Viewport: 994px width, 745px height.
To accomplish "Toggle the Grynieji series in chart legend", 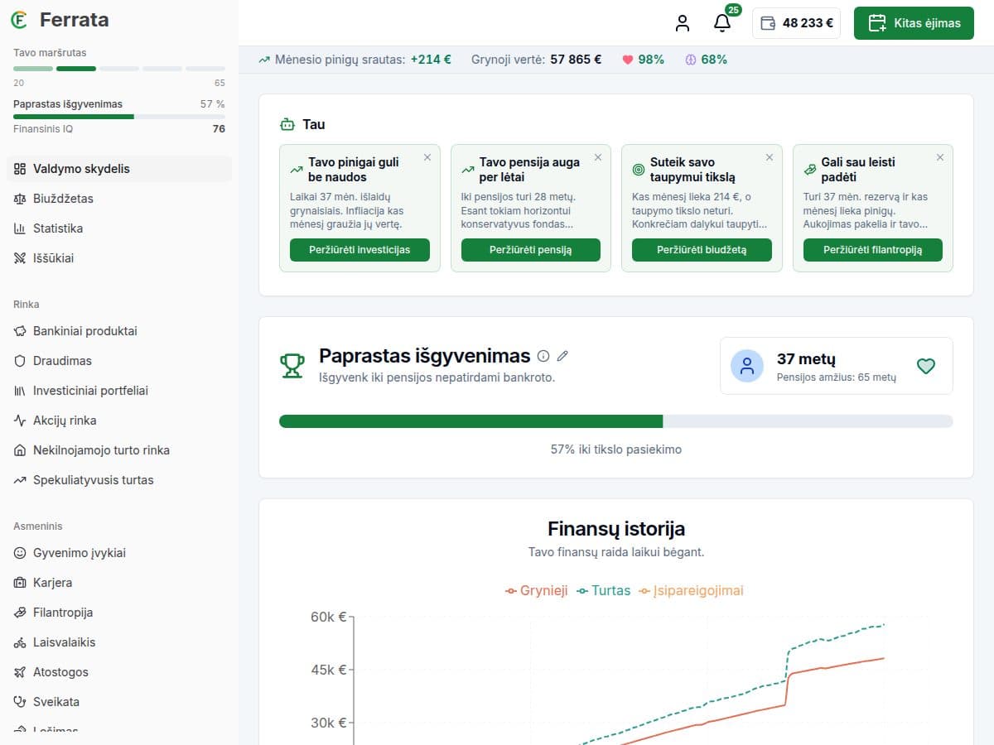I will coord(537,591).
